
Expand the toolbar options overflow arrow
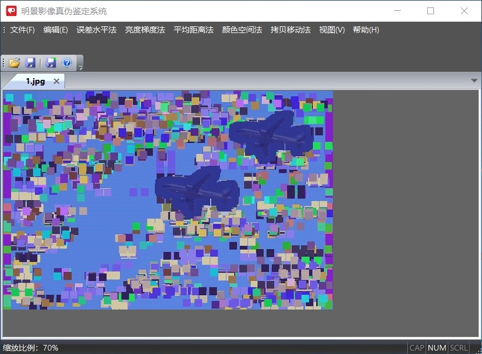(81, 67)
